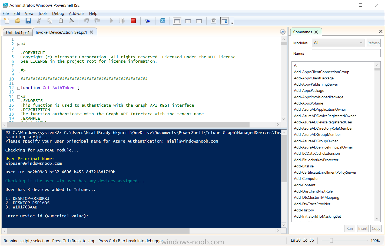The height and width of the screenshot is (246, 385).
Task: Adjust the zoom slider in the status bar
Action: pos(331,240)
